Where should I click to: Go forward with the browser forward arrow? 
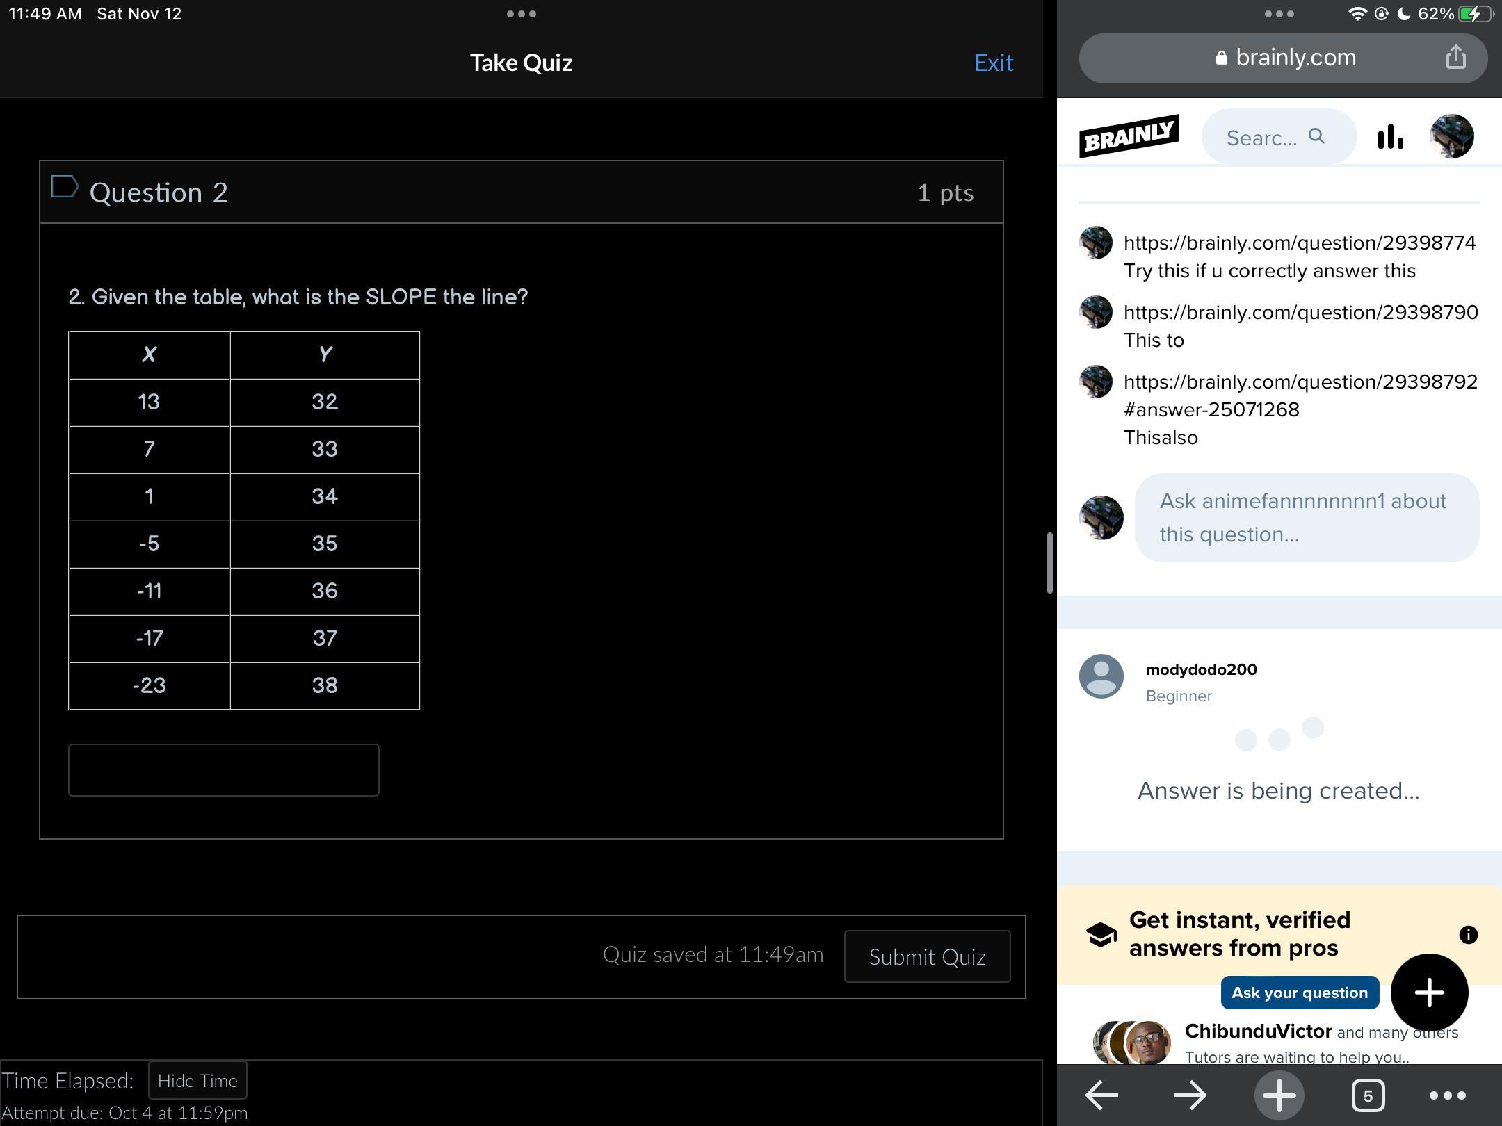(1190, 1095)
